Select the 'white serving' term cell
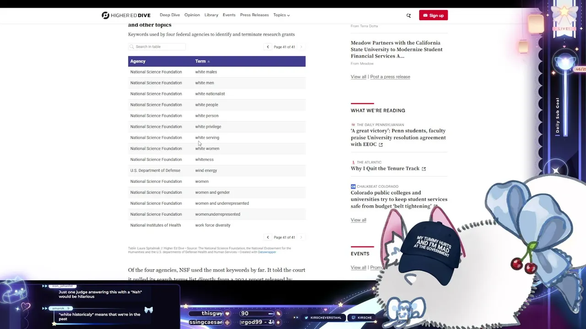Screen dimensions: 586x329 (207, 138)
